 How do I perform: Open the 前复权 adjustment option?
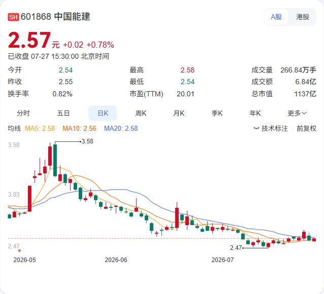(x=306, y=128)
